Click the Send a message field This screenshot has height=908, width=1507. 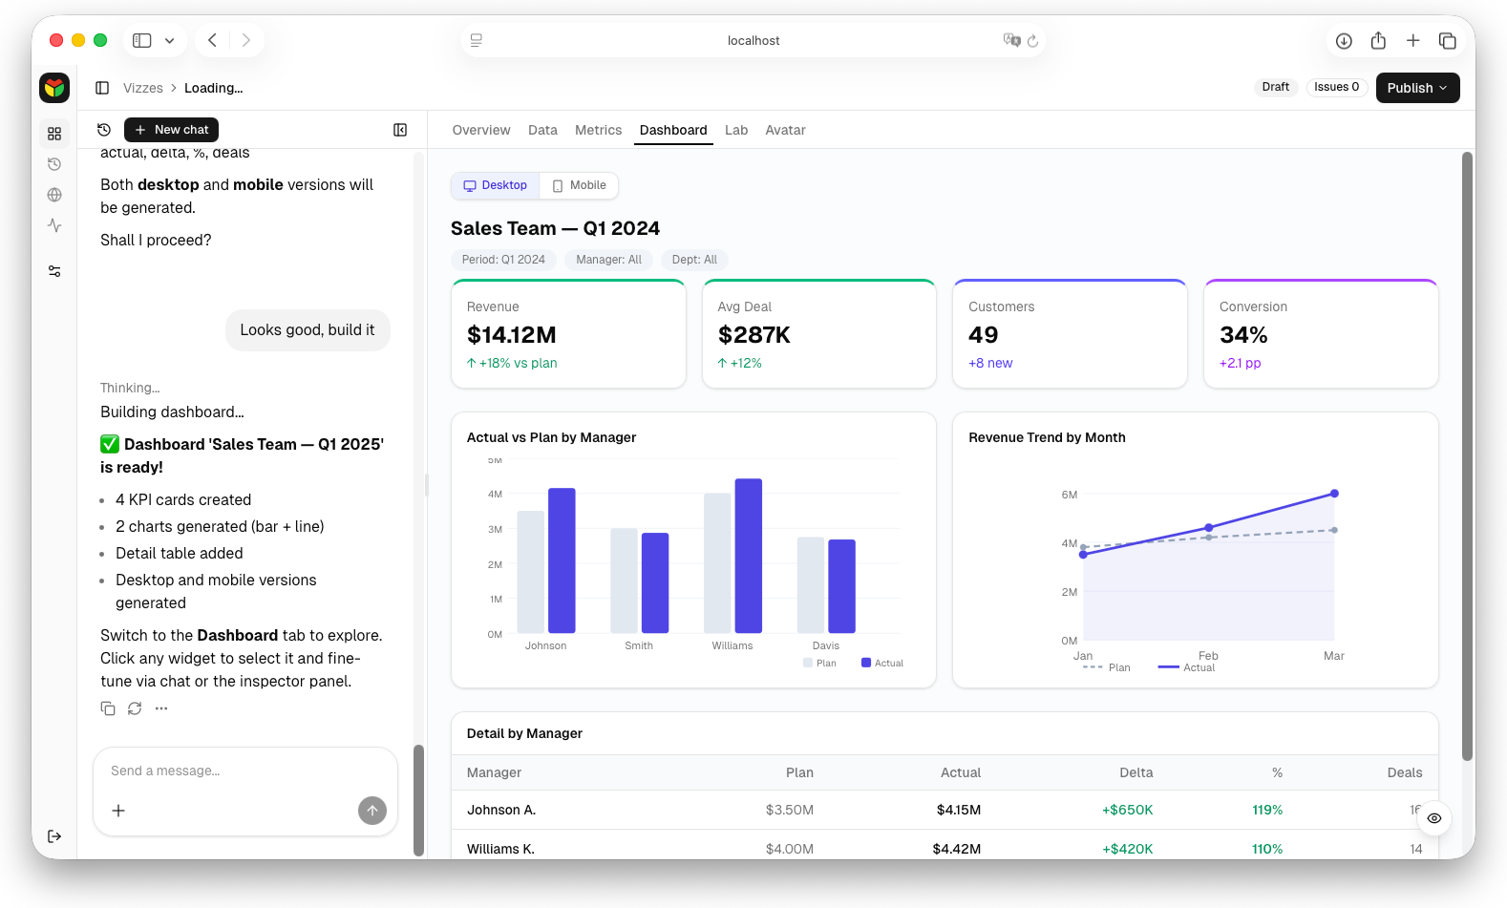coord(229,771)
